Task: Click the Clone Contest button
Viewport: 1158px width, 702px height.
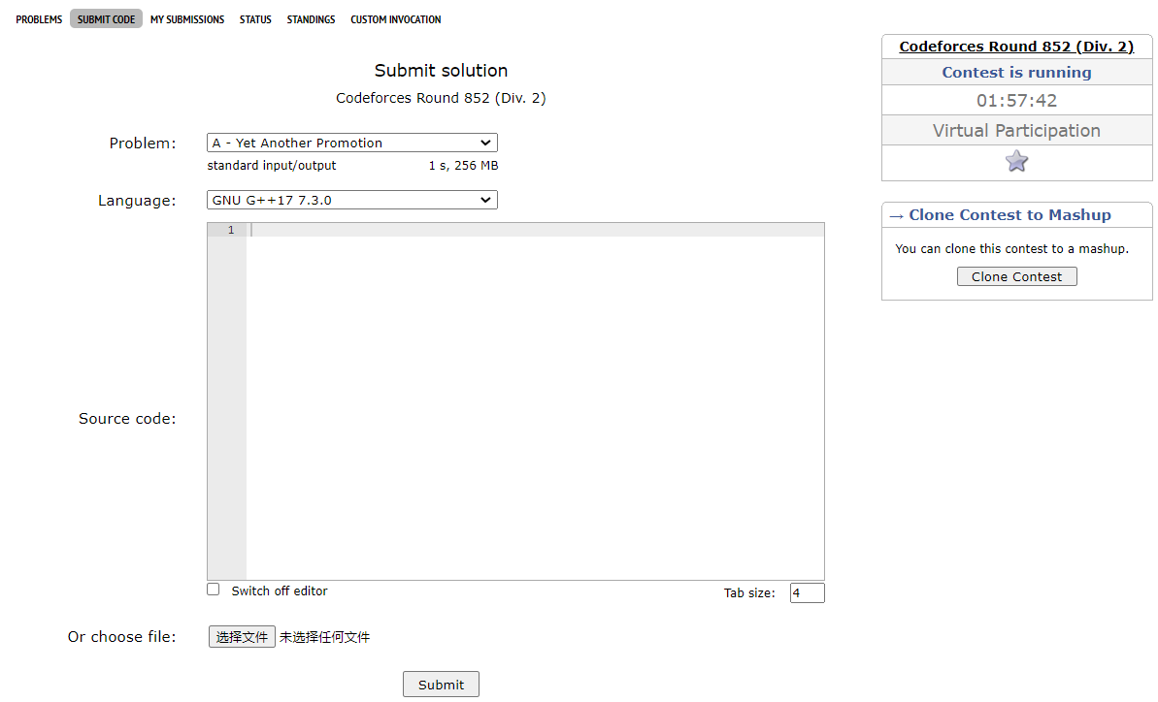Action: pyautogui.click(x=1016, y=276)
